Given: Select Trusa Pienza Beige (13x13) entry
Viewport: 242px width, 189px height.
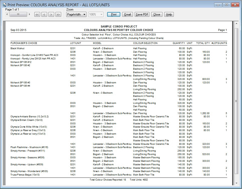Looking at the screenshot, I should pyautogui.click(x=25, y=175).
